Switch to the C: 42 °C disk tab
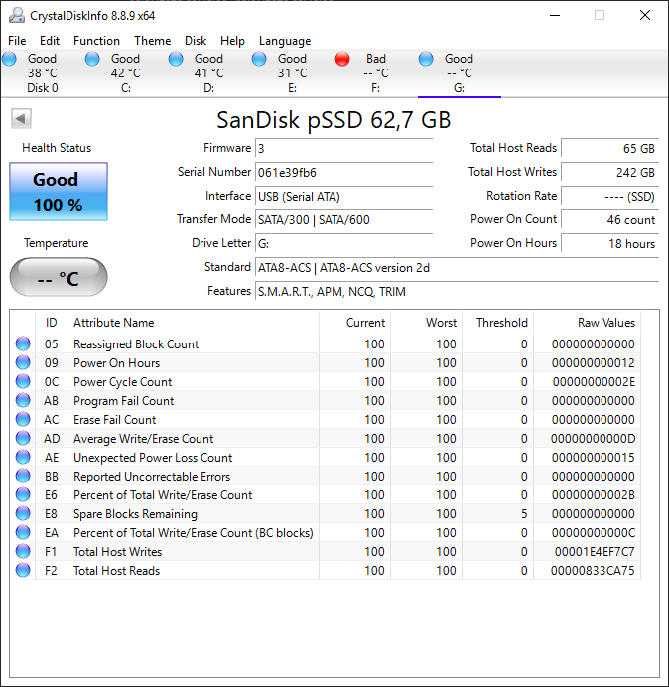The height and width of the screenshot is (687, 669). [126, 73]
